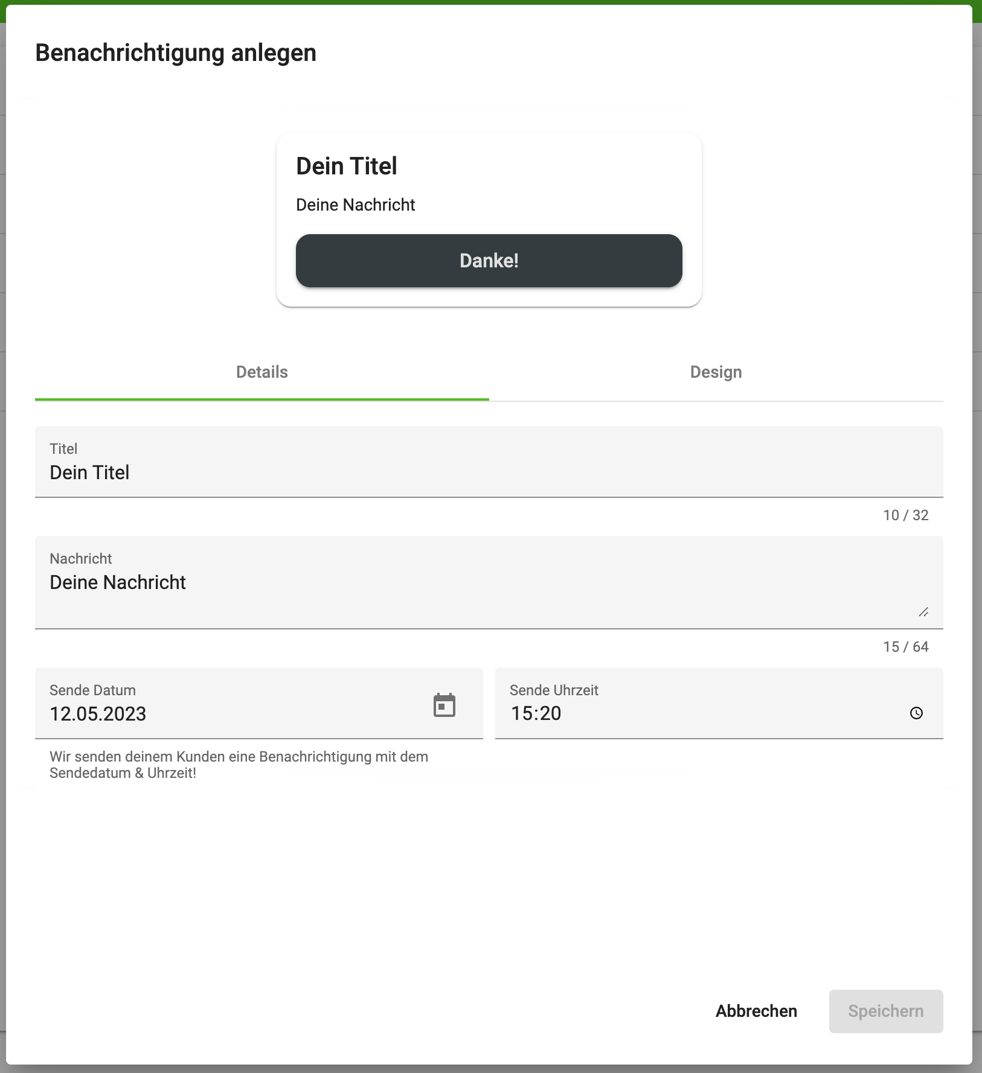Select the Details tab
This screenshot has height=1073, width=982.
(x=262, y=372)
